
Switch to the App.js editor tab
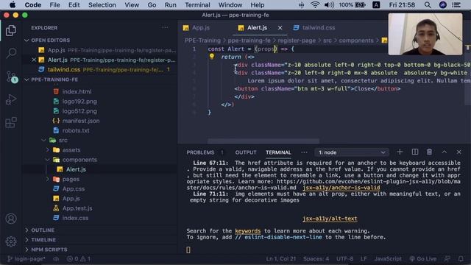click(201, 28)
